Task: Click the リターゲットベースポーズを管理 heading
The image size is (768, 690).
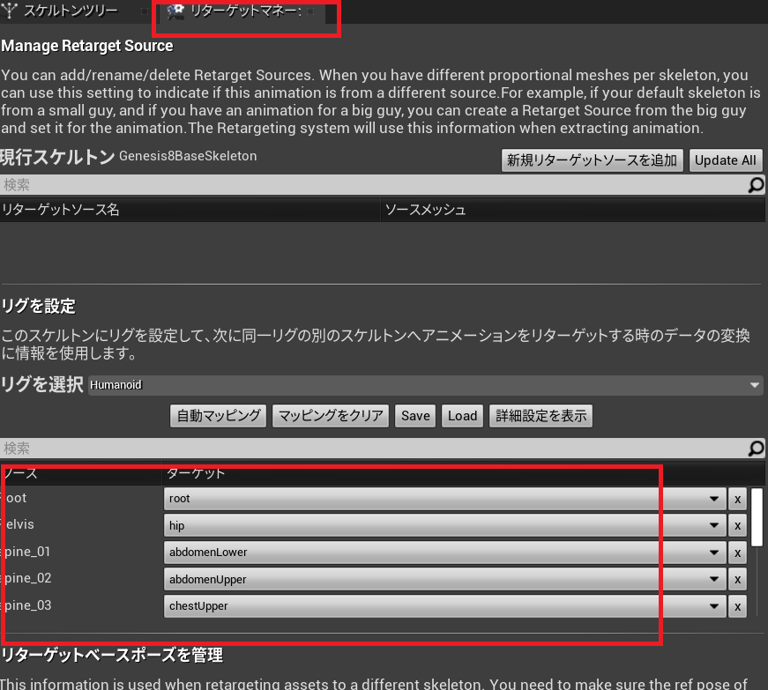Action: pos(112,655)
